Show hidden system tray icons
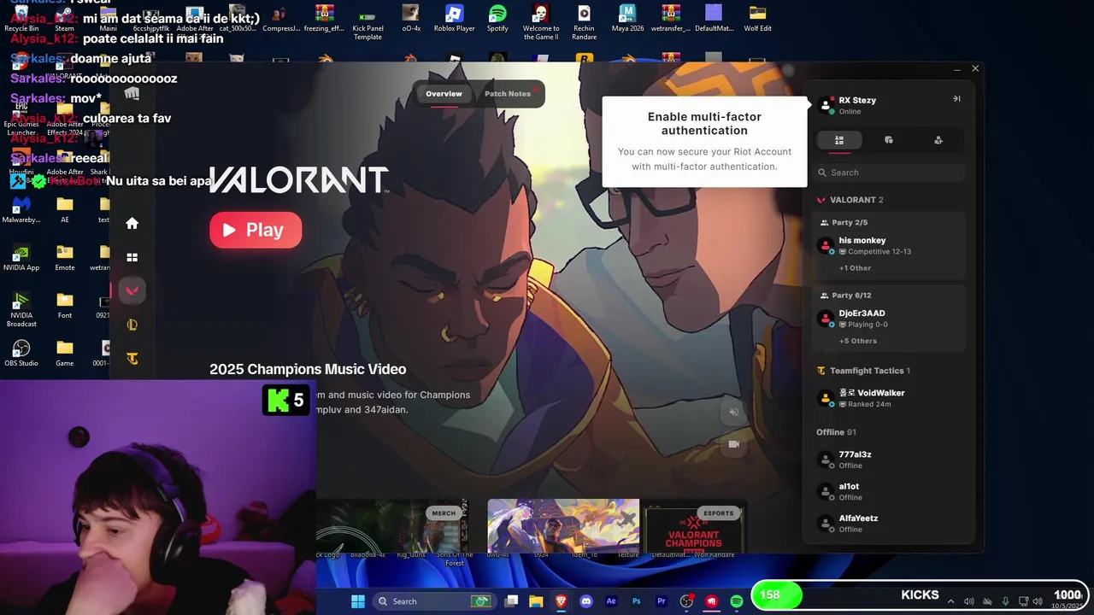Screen dimensions: 1094x615 (950, 601)
